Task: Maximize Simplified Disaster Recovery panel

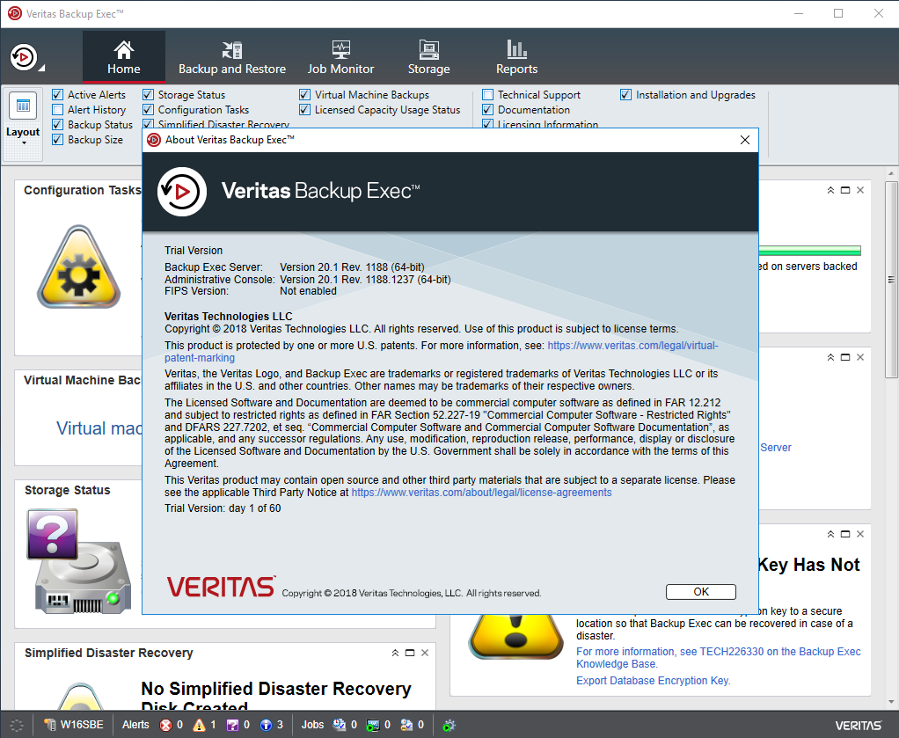Action: coord(410,653)
